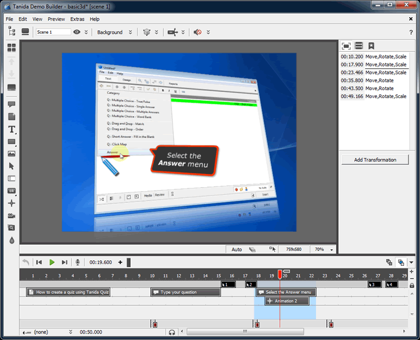Toggle the timeline lock icon
This screenshot has height=340, width=420.
pos(412,285)
